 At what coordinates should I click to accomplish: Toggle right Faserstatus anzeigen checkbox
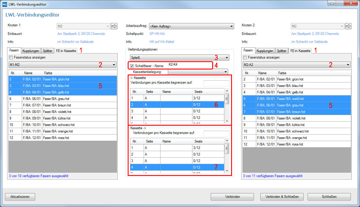245,57
